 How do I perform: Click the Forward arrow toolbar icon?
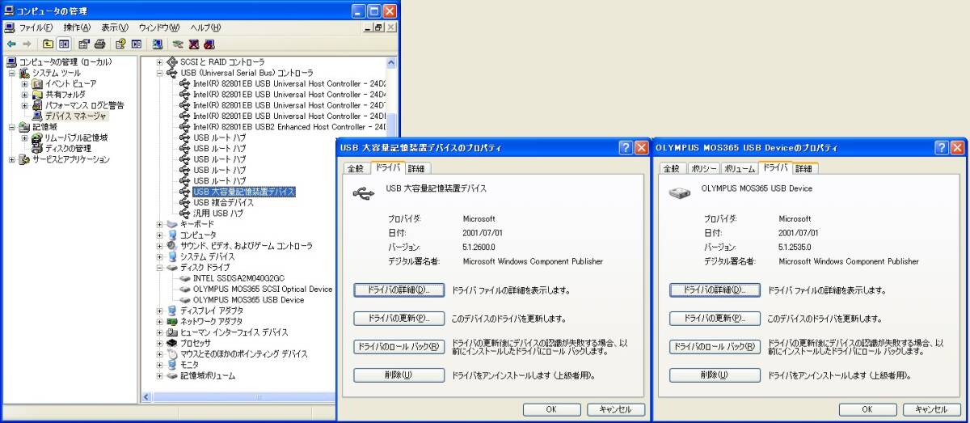[x=27, y=44]
